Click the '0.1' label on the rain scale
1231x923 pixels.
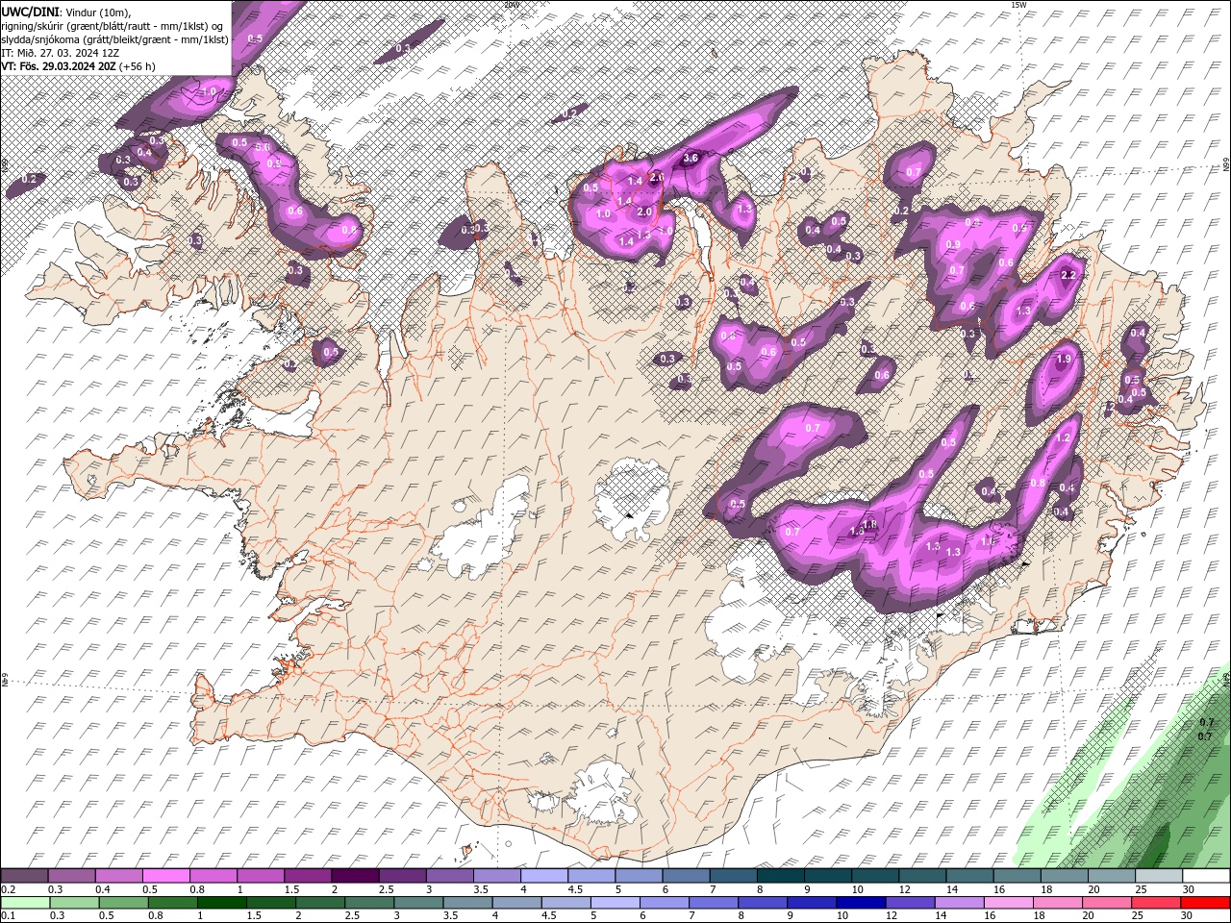coord(9,916)
